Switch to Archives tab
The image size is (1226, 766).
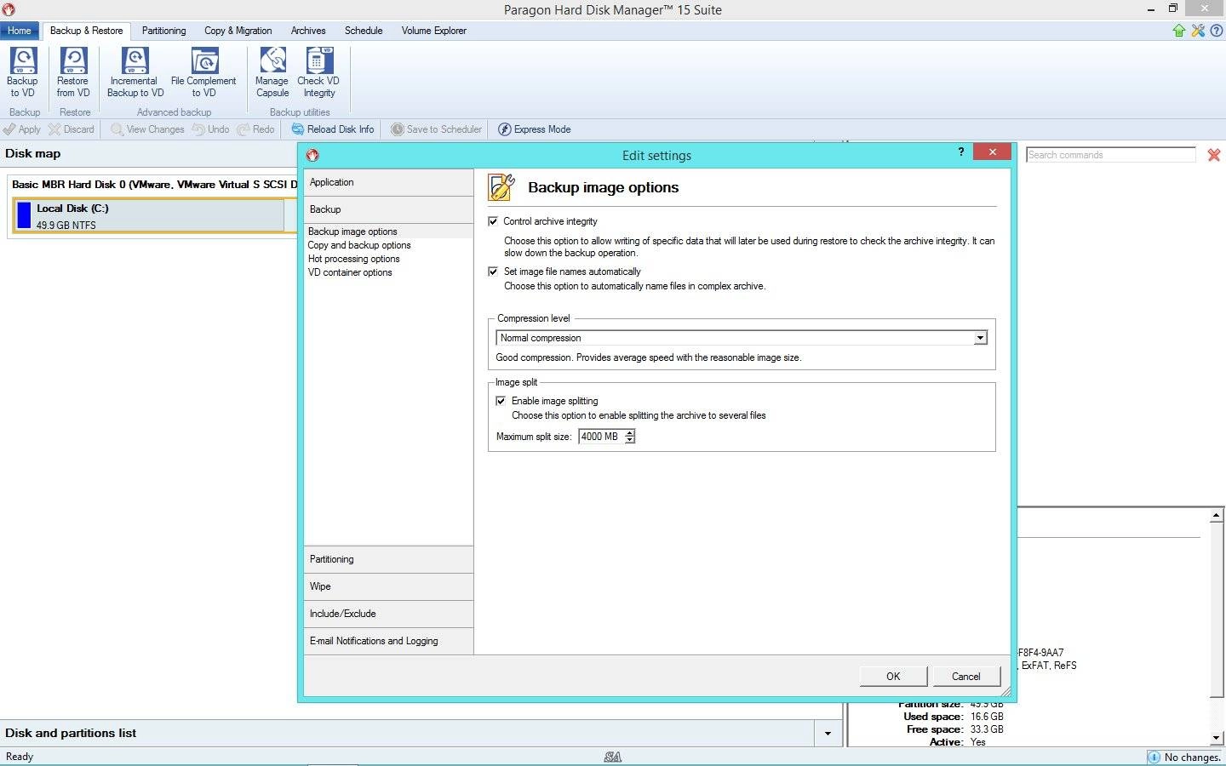point(308,31)
